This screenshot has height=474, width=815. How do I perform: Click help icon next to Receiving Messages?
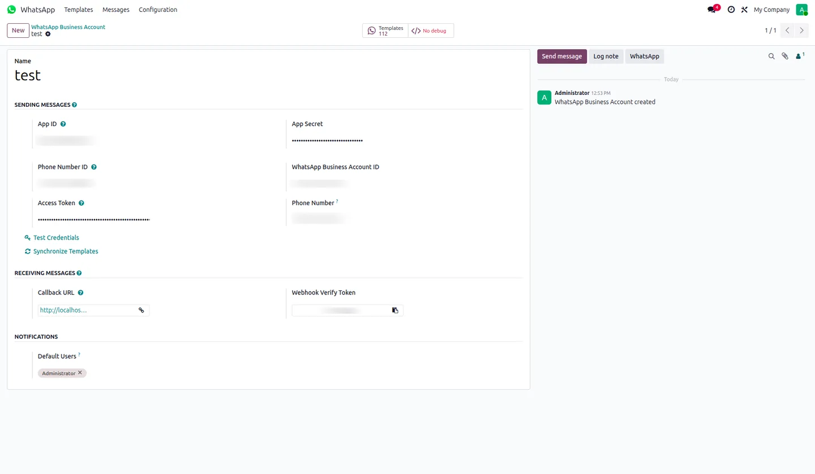pos(79,273)
